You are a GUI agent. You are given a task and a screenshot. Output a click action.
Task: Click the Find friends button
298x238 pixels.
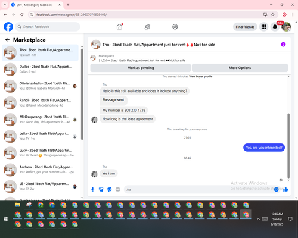245,27
